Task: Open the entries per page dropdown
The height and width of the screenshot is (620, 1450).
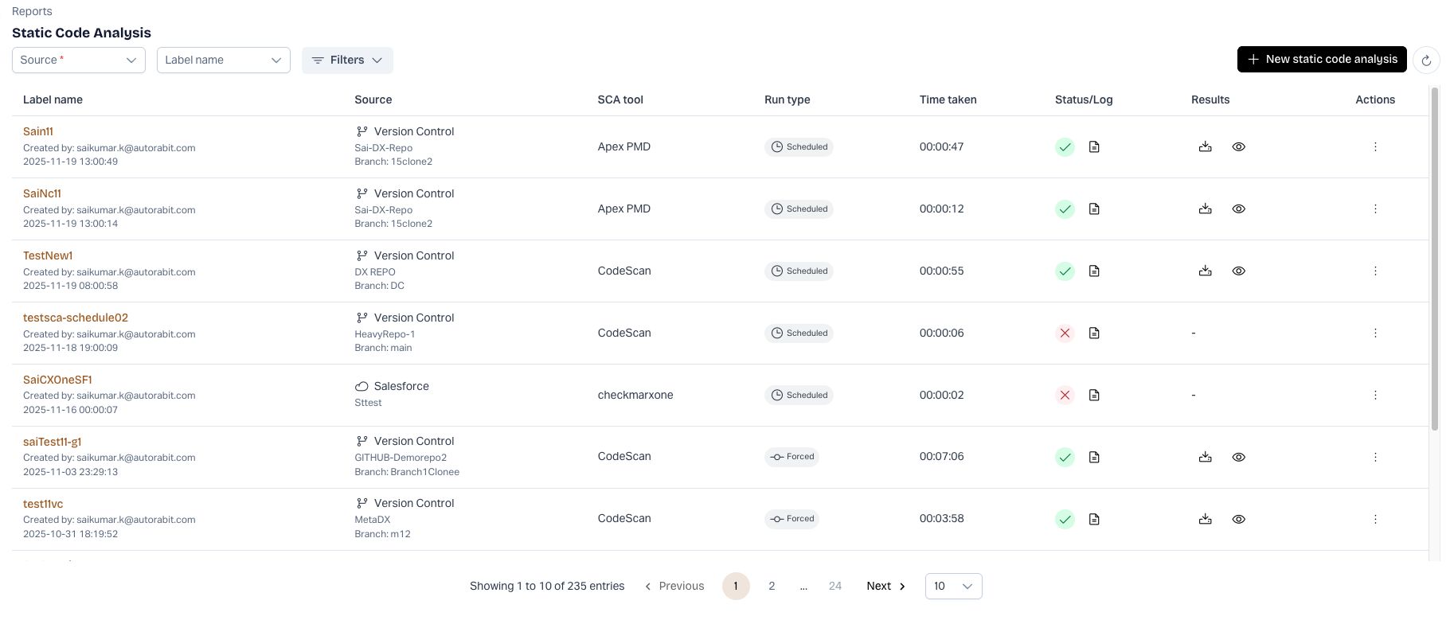Action: pos(953,587)
